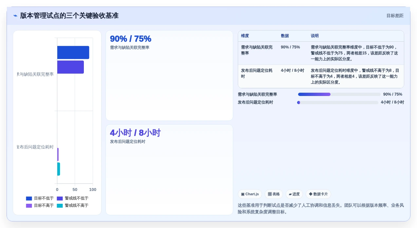Click the lightning icon beside the dashboard title
Image resolution: width=417 pixels, height=228 pixels.
[x=15, y=16]
